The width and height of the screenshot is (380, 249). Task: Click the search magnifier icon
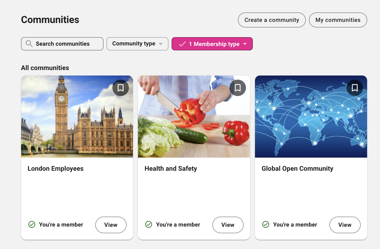(x=29, y=44)
